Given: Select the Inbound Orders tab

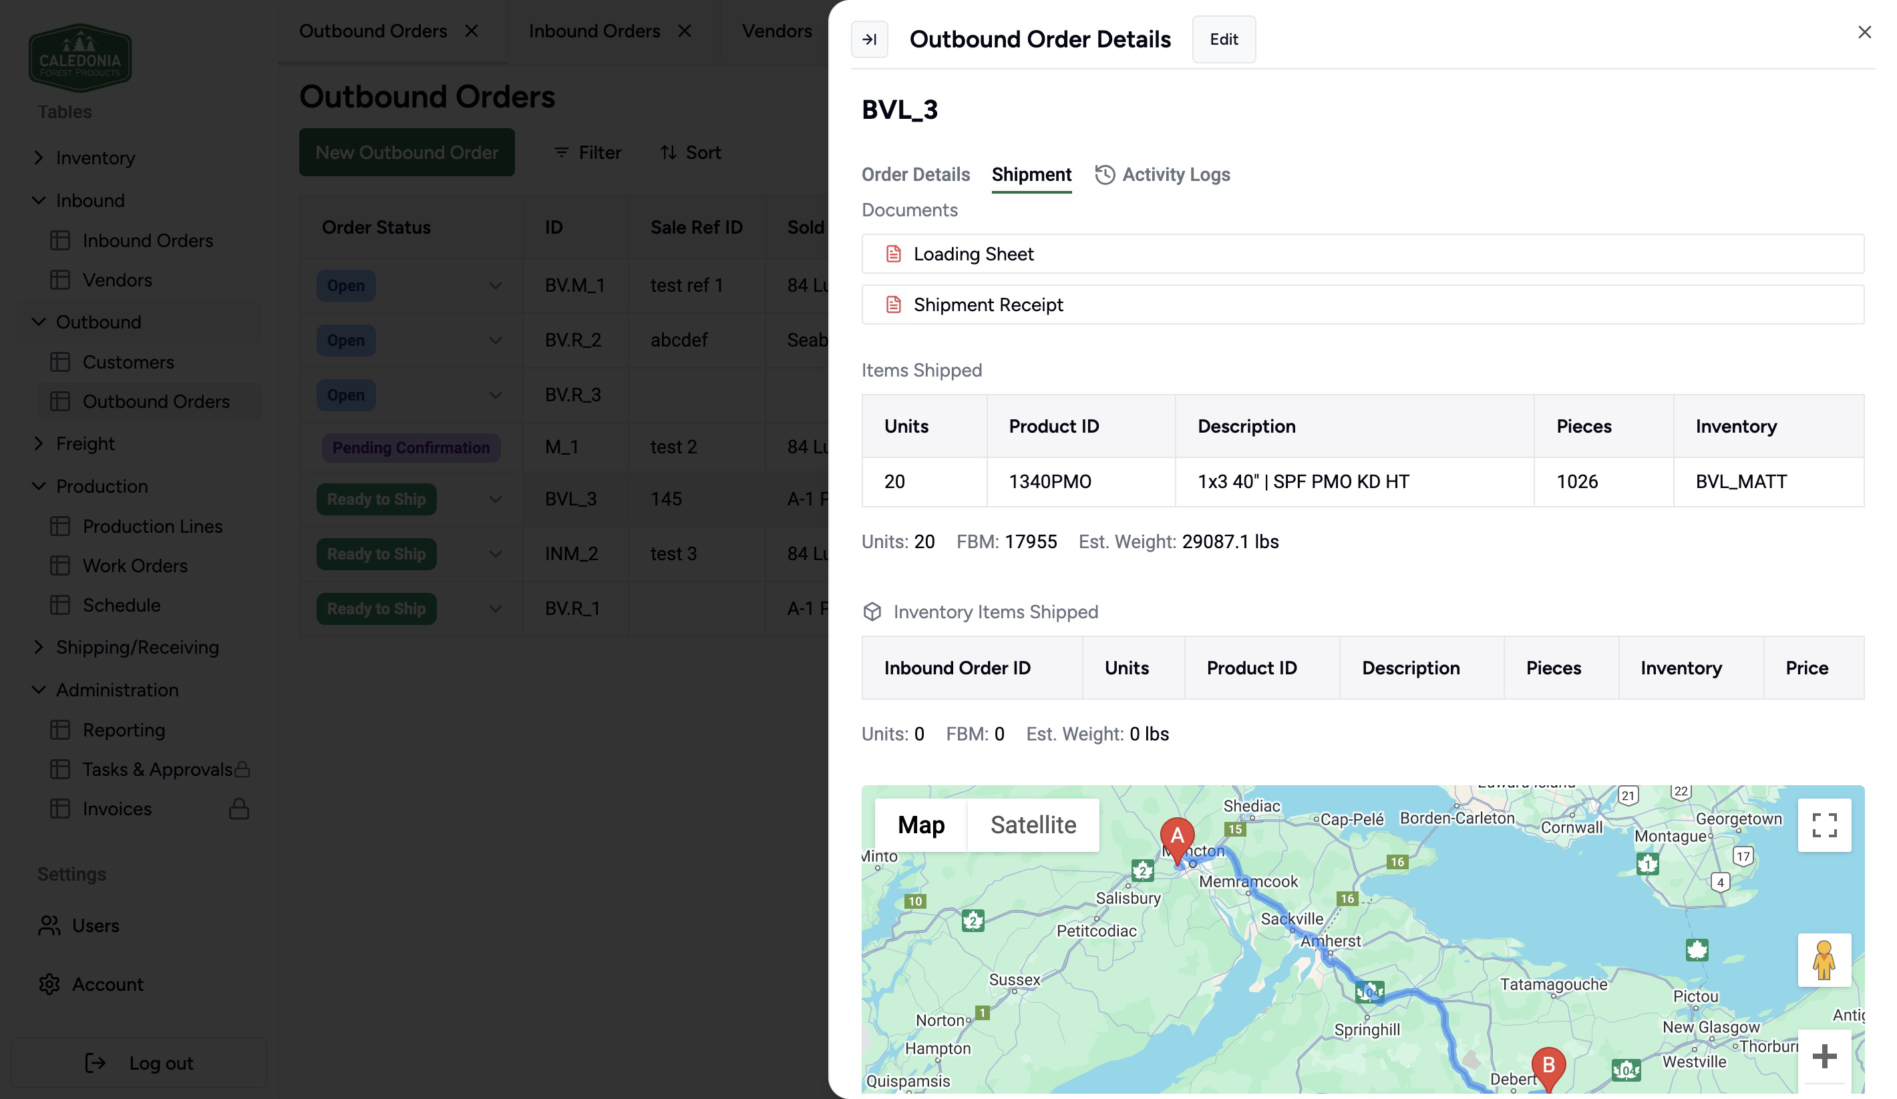Looking at the screenshot, I should tap(594, 31).
